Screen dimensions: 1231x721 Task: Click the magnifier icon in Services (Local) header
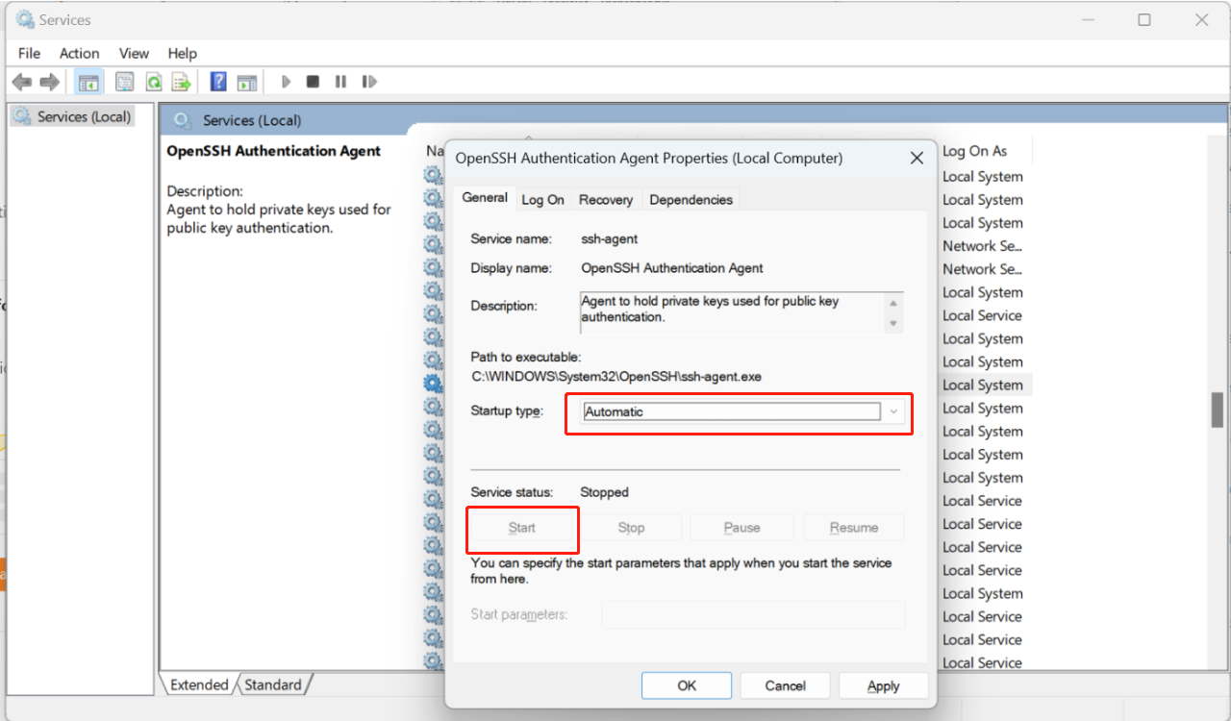[x=181, y=120]
